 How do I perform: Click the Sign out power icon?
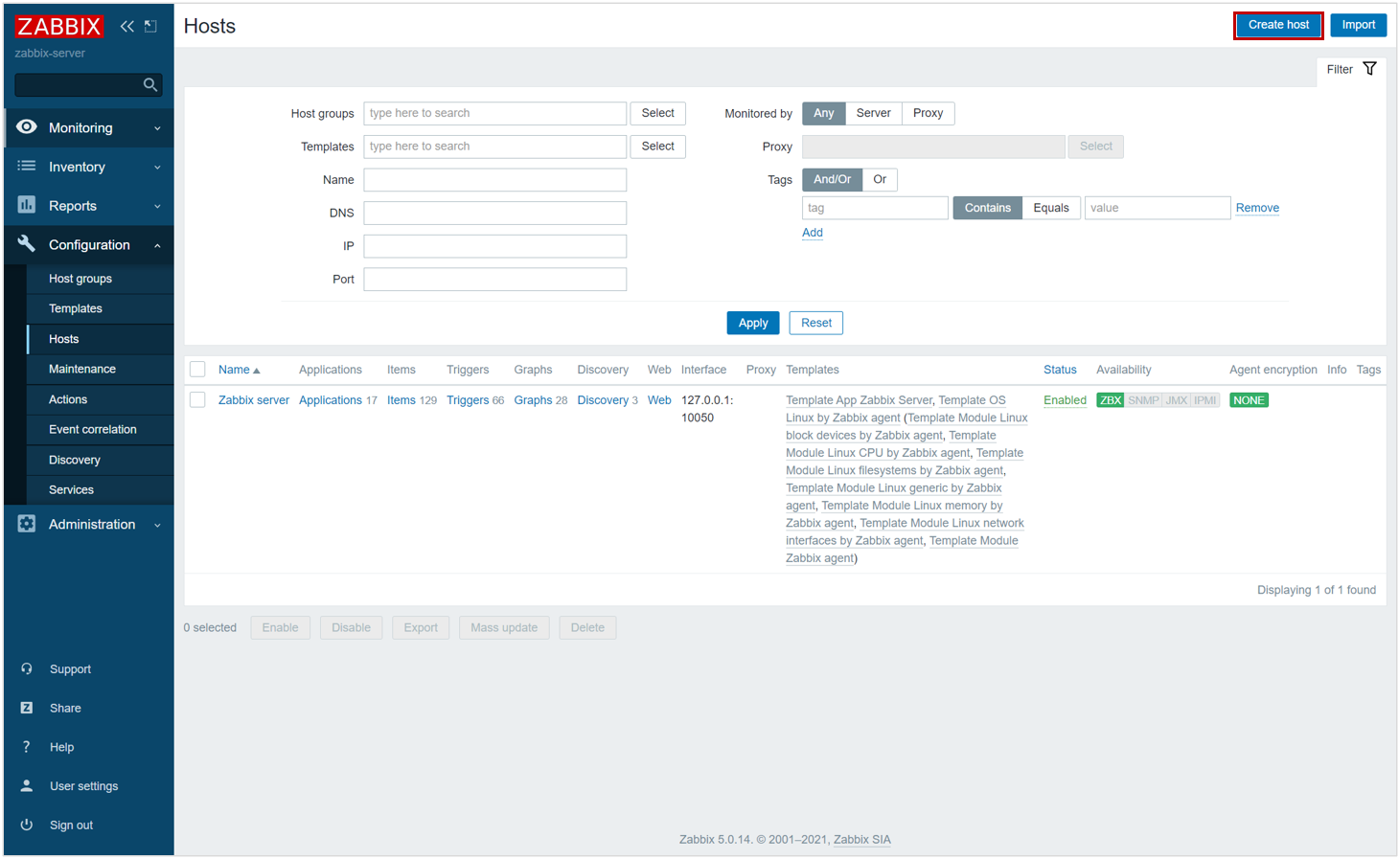coord(27,825)
